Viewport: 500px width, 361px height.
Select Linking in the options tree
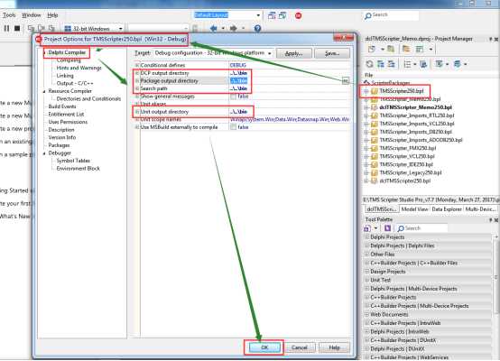tap(65, 76)
